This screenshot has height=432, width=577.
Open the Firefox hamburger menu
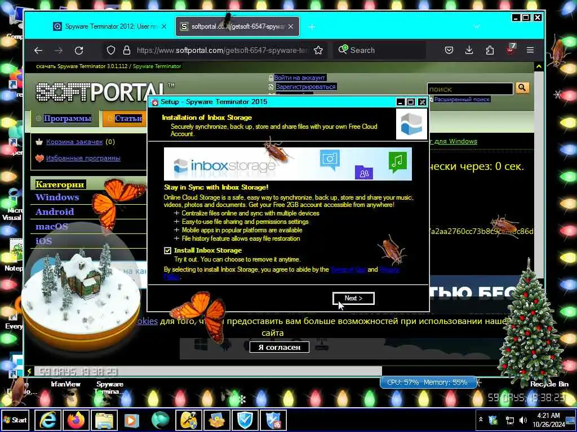click(x=530, y=50)
